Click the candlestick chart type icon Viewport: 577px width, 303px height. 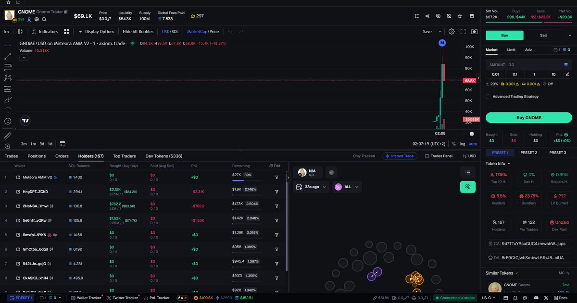[x=20, y=32]
